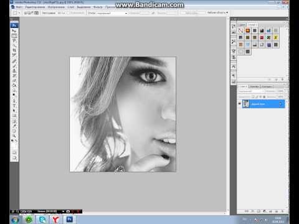Open the layer blend mode dropdown
The width and height of the screenshot is (299, 224).
pos(252,91)
